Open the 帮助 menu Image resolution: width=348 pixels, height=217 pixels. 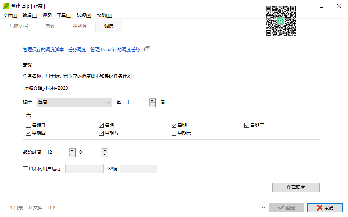[104, 15]
